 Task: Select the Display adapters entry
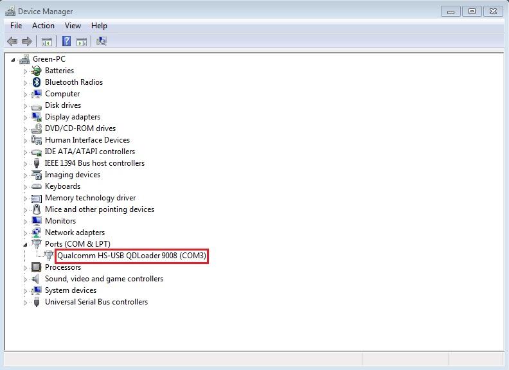(73, 117)
